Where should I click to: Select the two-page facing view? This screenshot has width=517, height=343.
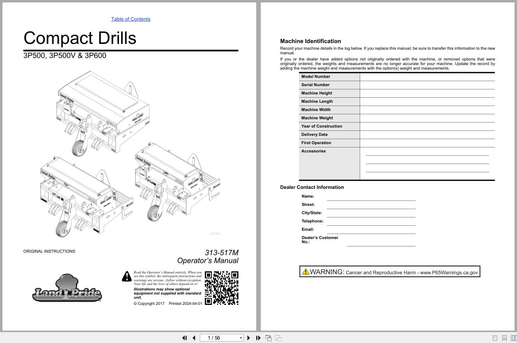click(514, 338)
